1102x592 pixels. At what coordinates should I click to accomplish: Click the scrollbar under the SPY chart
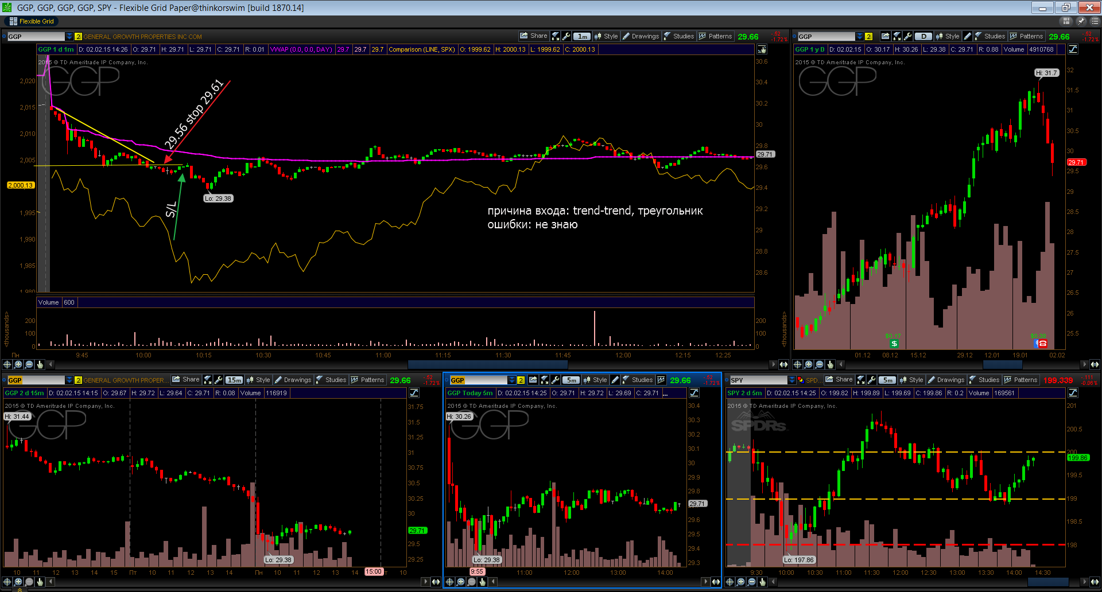(x=1047, y=582)
